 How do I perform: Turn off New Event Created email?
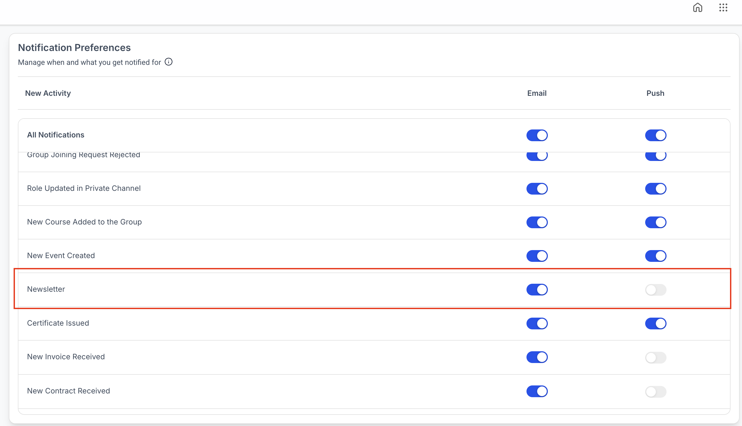tap(537, 256)
